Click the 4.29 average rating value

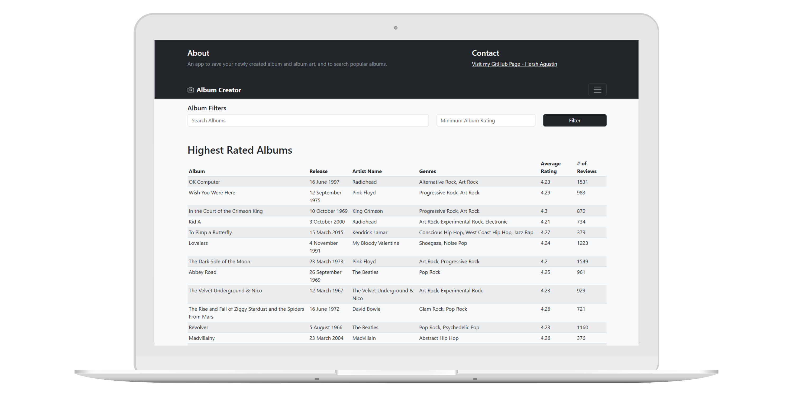tap(545, 193)
